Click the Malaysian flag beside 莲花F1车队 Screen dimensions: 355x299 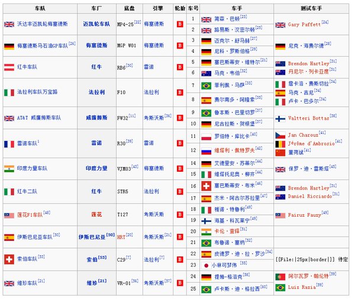[9, 216]
